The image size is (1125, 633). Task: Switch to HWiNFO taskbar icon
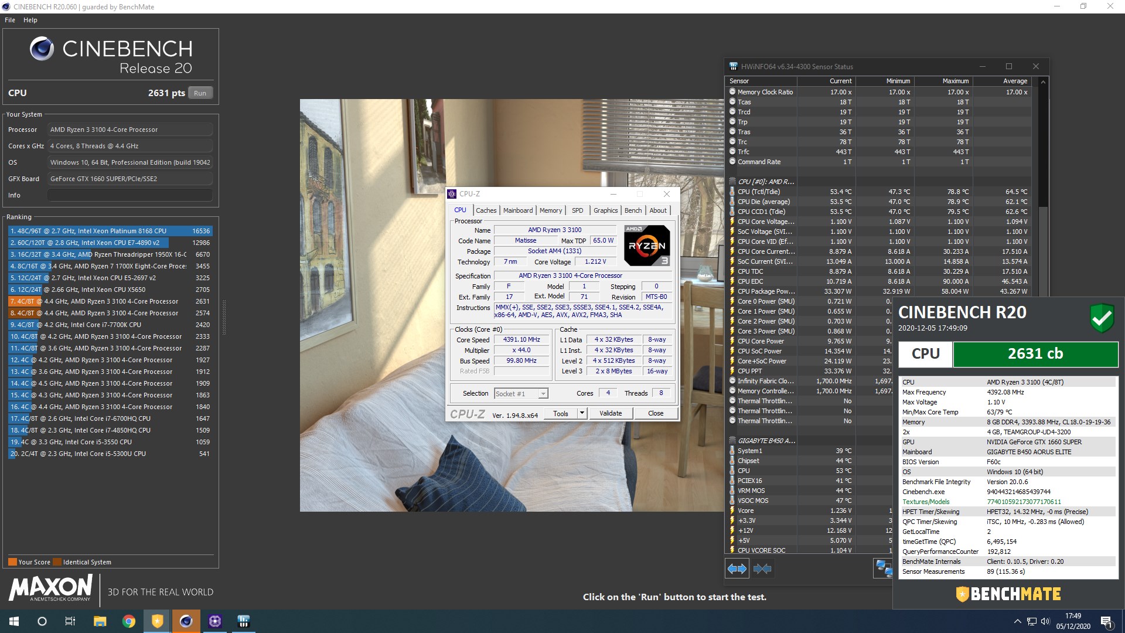pyautogui.click(x=244, y=621)
